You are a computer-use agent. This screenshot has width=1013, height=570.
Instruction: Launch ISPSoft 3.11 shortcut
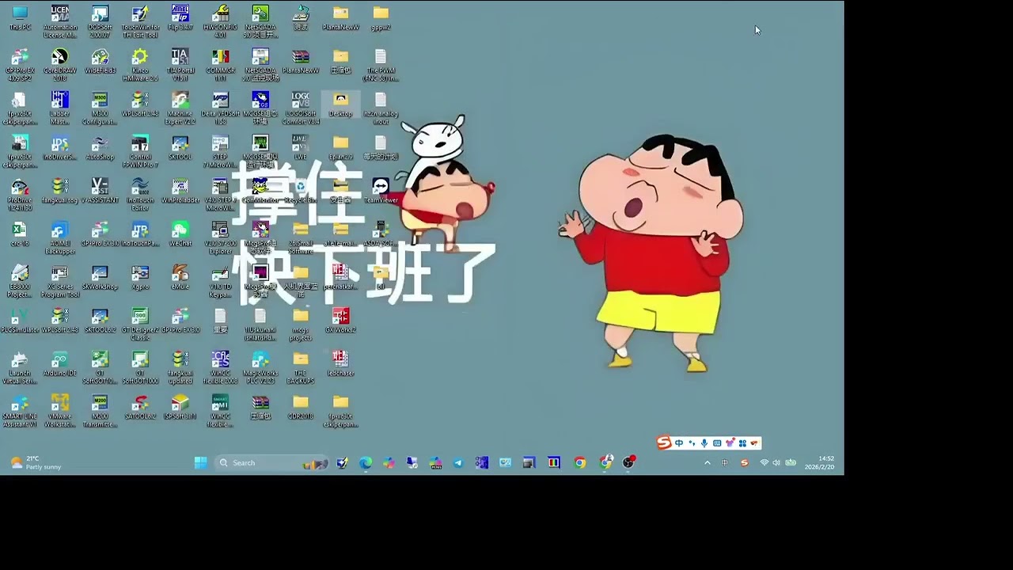pyautogui.click(x=180, y=407)
